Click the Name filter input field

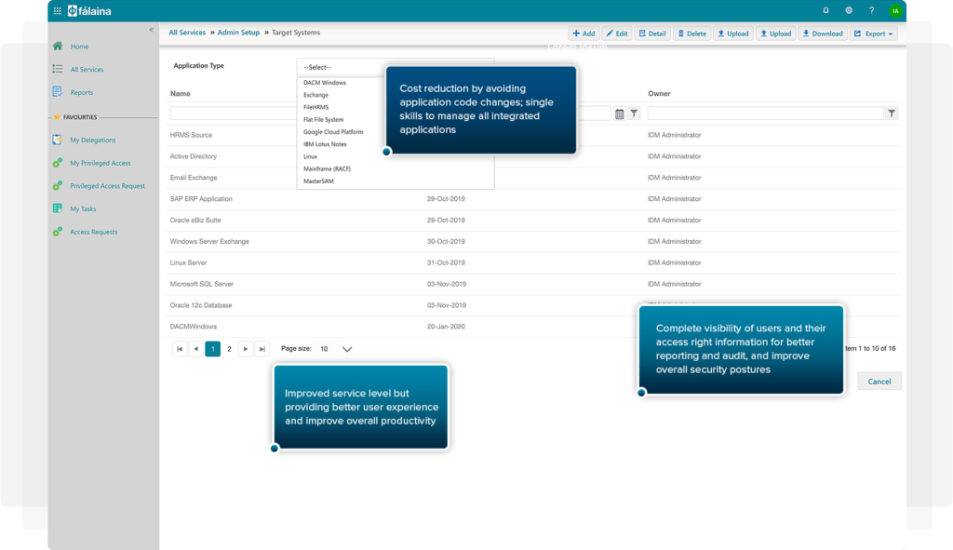point(234,114)
